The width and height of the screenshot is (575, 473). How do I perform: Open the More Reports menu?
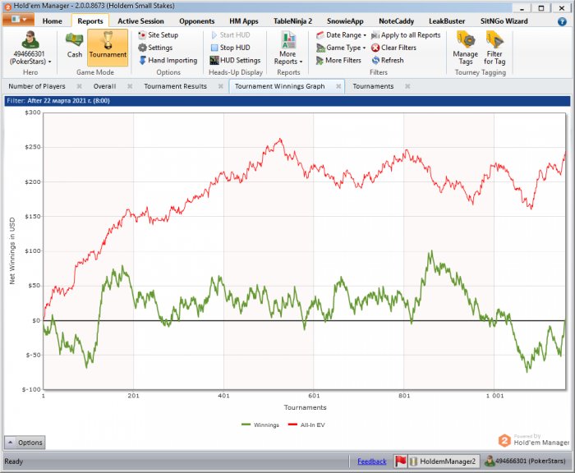[288, 48]
